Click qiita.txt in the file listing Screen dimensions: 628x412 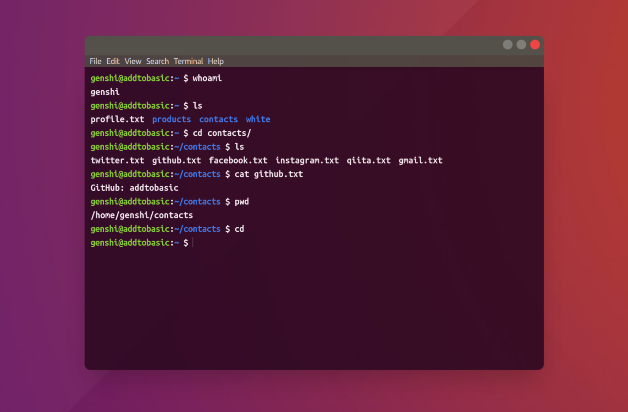tap(368, 160)
